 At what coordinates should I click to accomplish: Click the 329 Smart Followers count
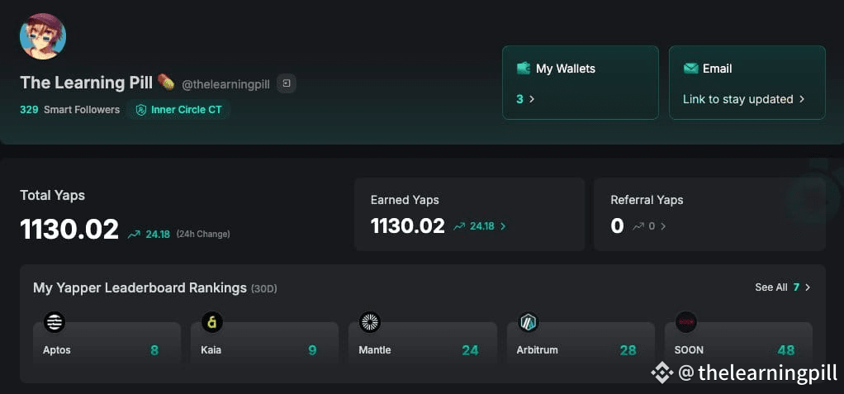pyautogui.click(x=70, y=110)
